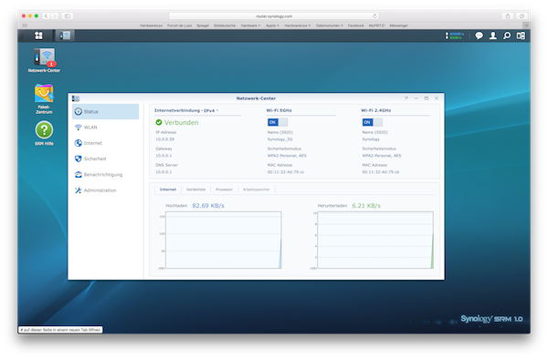Select WLAN in the sidebar
This screenshot has width=548, height=359.
(106, 128)
